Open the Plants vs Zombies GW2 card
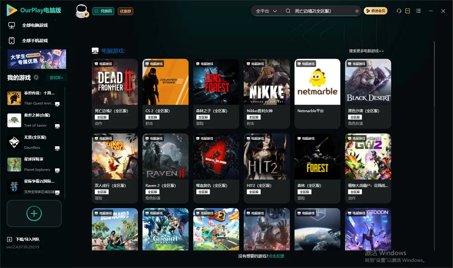 (x=368, y=168)
